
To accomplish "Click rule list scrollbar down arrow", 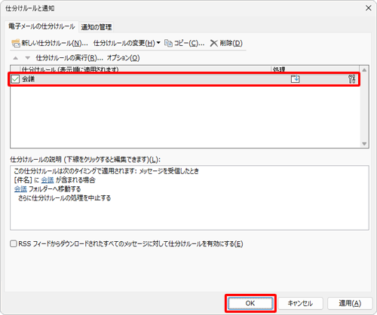I will [364, 144].
